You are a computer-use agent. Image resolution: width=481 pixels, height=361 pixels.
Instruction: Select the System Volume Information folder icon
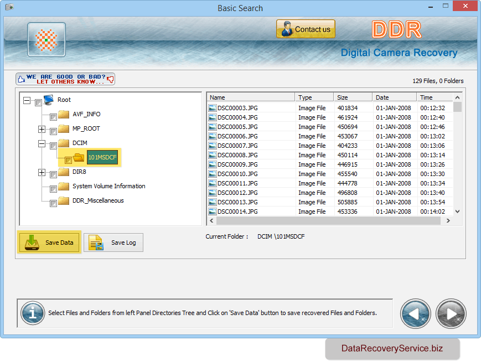point(64,187)
